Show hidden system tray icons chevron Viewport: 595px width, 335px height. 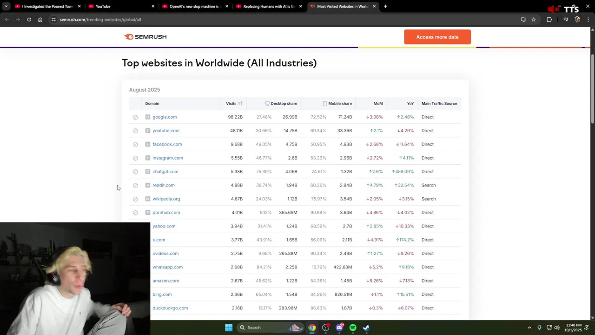click(529, 328)
